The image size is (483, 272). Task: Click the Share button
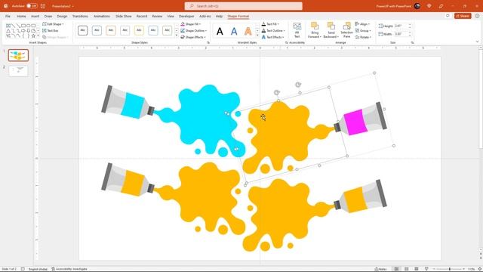(x=463, y=16)
